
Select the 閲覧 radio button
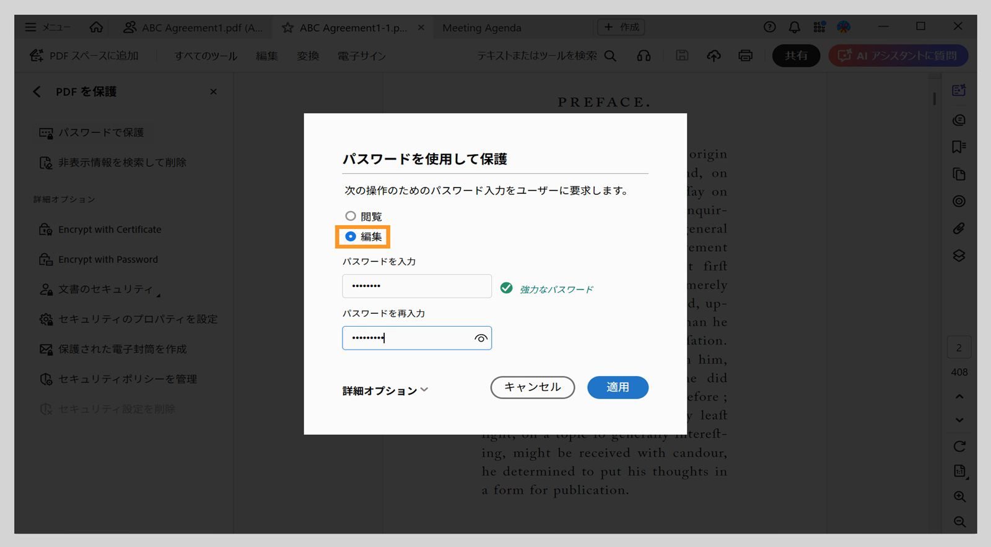tap(351, 216)
